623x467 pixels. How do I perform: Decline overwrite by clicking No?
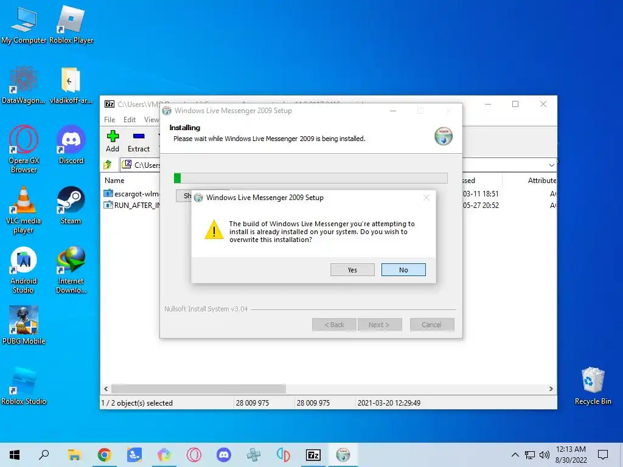[x=403, y=269]
